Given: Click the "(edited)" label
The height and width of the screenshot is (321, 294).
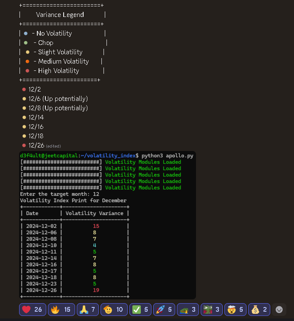Looking at the screenshot, I should (53, 146).
